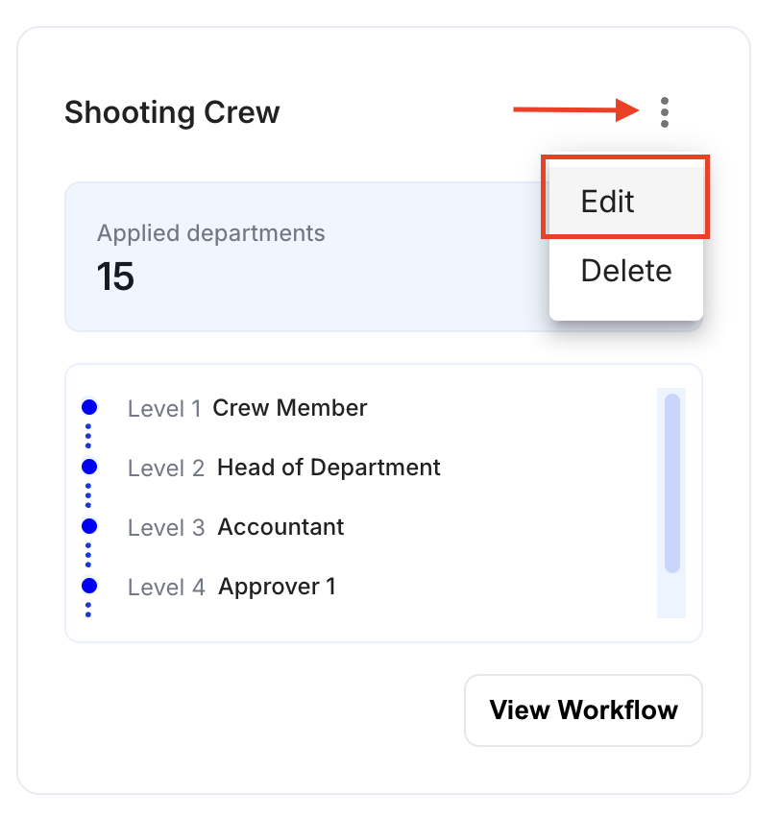
Task: Click the dotted connector below Level 4
Action: [x=88, y=610]
